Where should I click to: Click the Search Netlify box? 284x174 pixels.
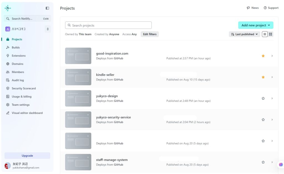click(27, 19)
